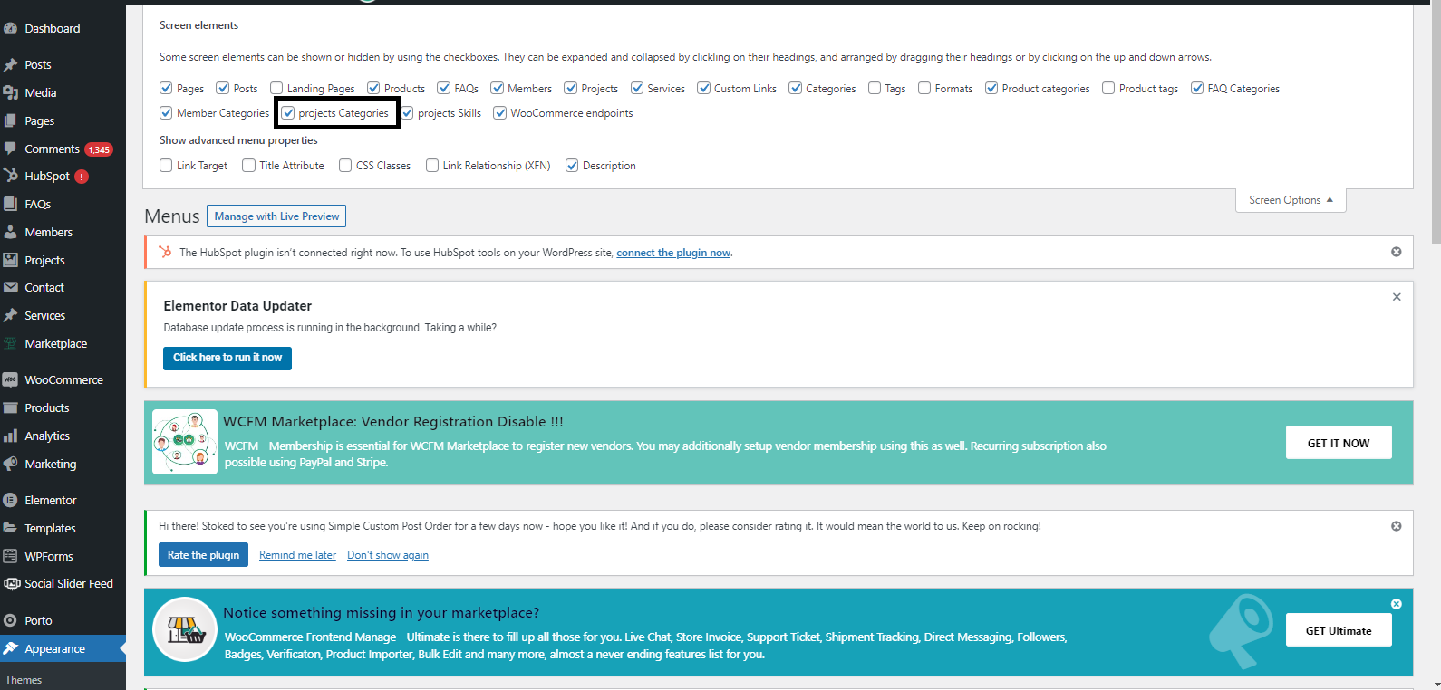Click the Services pin icon in sidebar
1441x690 pixels.
(11, 315)
